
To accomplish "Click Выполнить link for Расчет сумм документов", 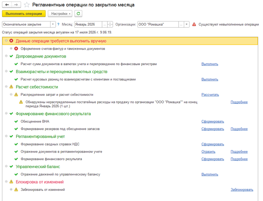I will (x=210, y=64).
